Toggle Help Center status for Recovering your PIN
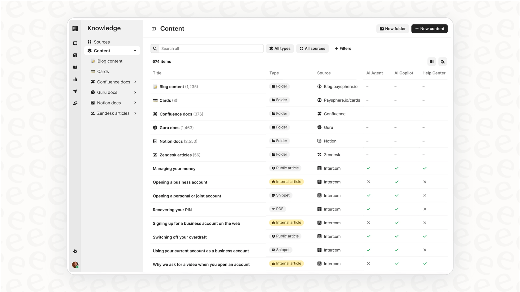 pyautogui.click(x=425, y=209)
